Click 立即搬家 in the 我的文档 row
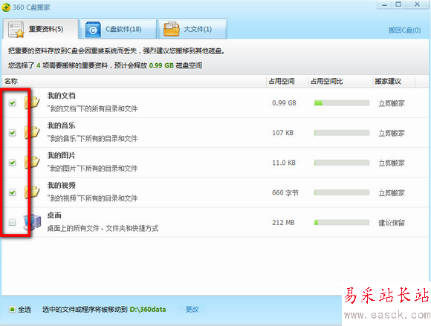This screenshot has width=431, height=326. 392,103
